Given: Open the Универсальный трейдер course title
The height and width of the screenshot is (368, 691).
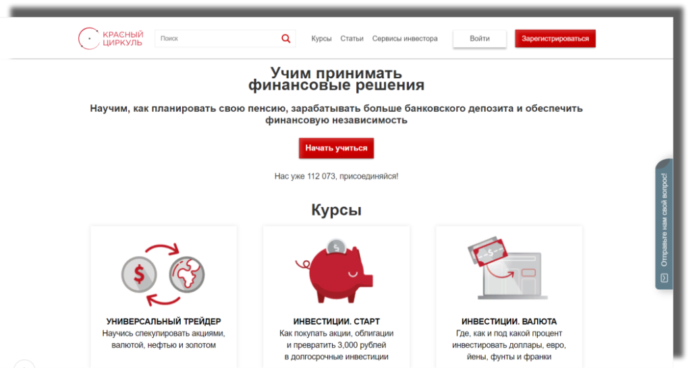Looking at the screenshot, I should [x=163, y=321].
